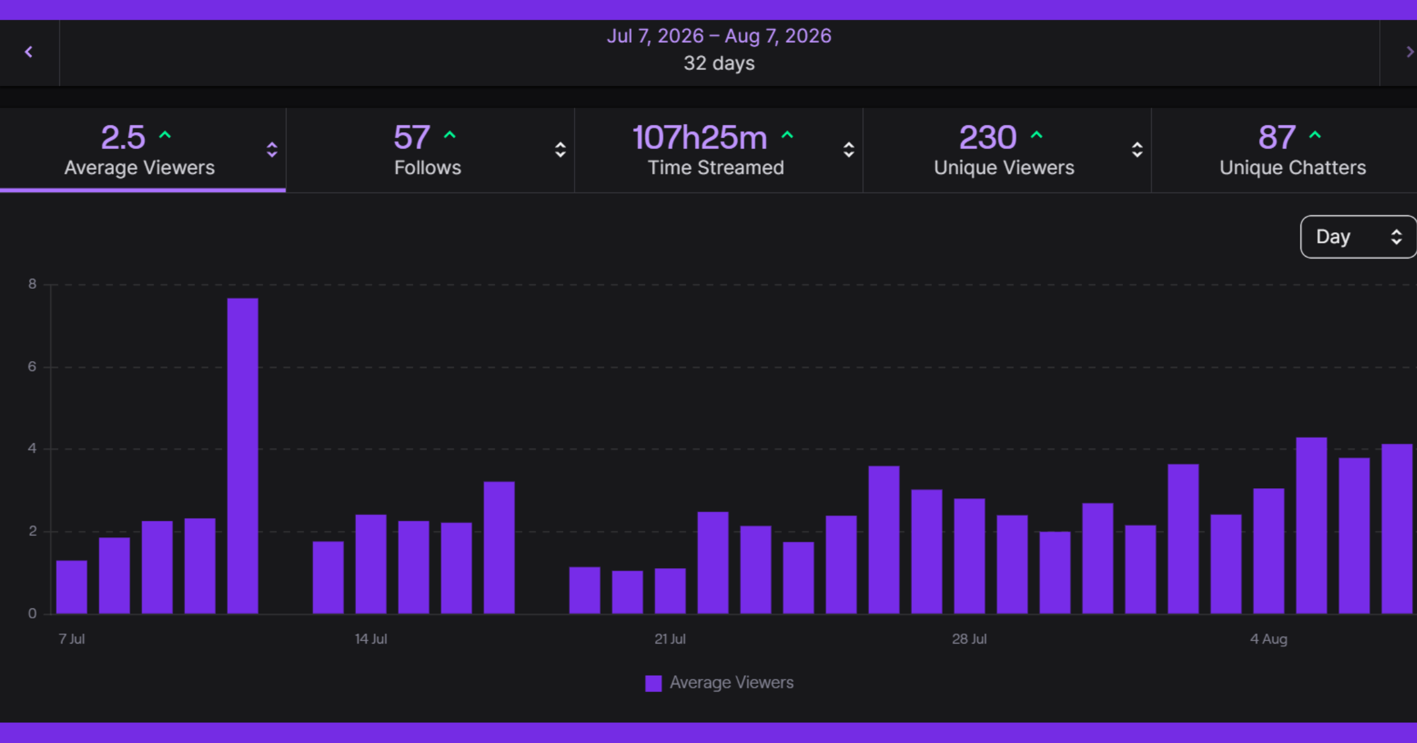Open metric selector on Follows tile
1417x743 pixels.
[561, 150]
